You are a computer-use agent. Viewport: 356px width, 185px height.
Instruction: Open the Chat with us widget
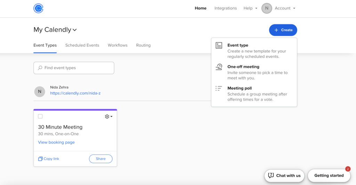coord(284,176)
